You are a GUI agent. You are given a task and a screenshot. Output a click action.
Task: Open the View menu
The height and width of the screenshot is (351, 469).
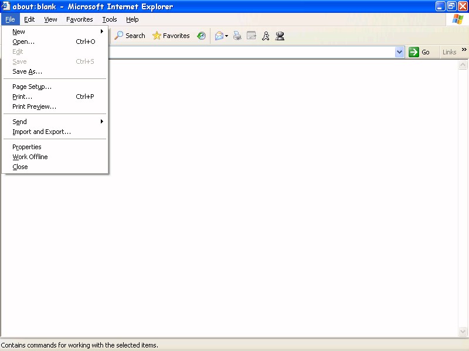click(50, 19)
